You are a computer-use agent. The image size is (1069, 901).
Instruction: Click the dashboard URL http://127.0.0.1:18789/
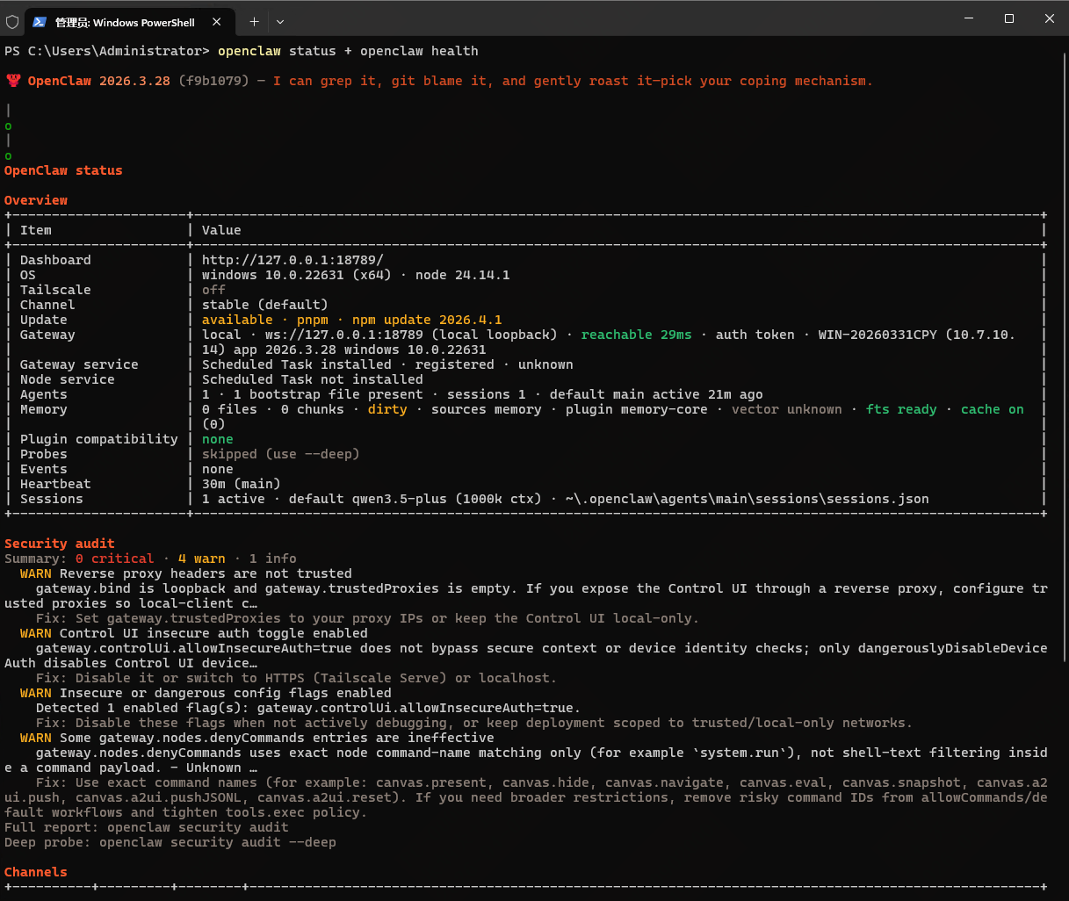293,260
